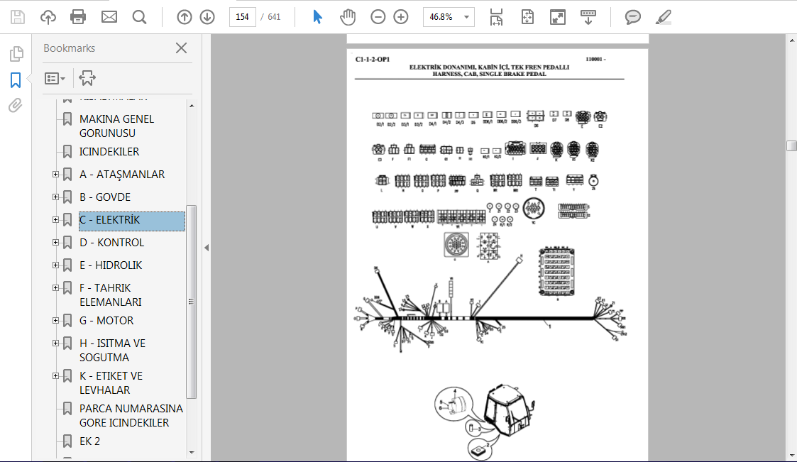
Task: Click the add new bookmark icon
Action: coord(87,78)
